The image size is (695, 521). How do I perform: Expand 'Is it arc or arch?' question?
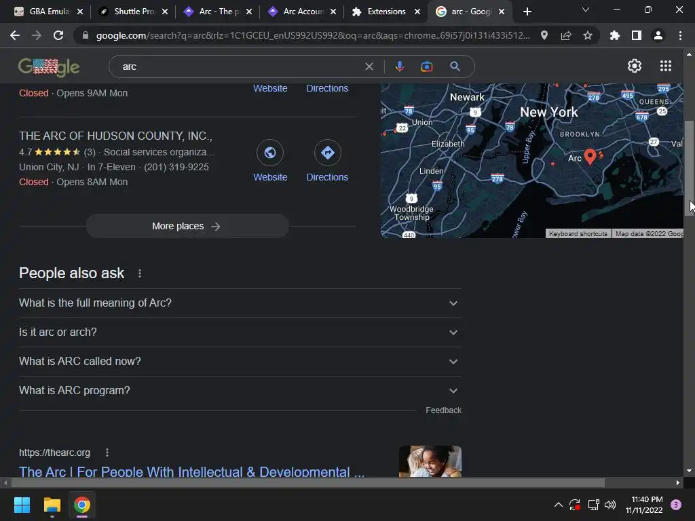coord(240,332)
